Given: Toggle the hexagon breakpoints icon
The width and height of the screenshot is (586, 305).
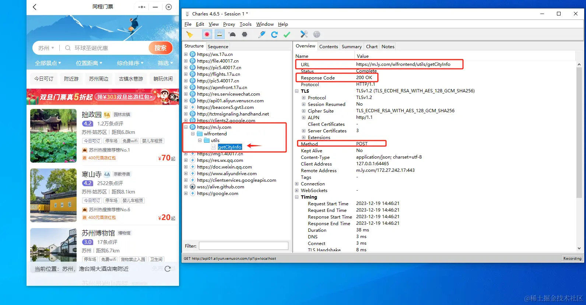Looking at the screenshot, I should (245, 34).
